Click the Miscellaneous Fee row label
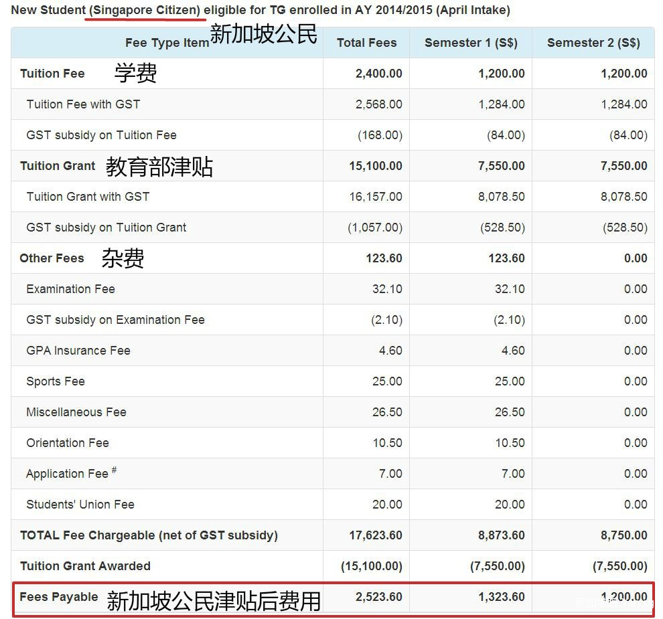The width and height of the screenshot is (663, 619). point(76,412)
